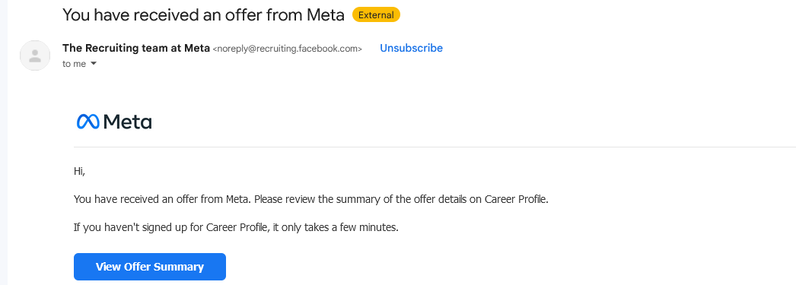Click the line 'If you haven't signed up'
Image resolution: width=796 pixels, height=285 pixels.
tap(236, 228)
